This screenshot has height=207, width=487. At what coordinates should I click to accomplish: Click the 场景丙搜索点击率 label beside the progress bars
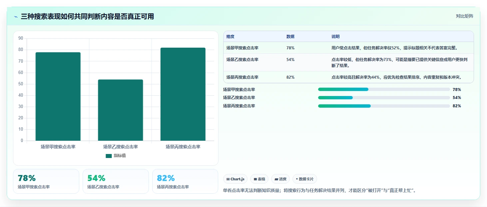point(239,106)
